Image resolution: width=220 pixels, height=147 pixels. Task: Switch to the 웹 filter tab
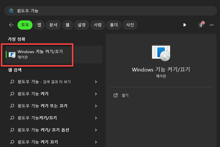click(x=68, y=25)
